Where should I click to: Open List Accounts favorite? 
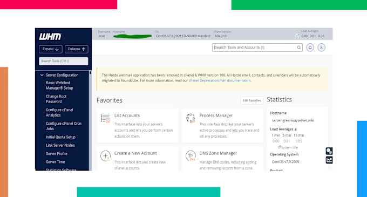[127, 116]
